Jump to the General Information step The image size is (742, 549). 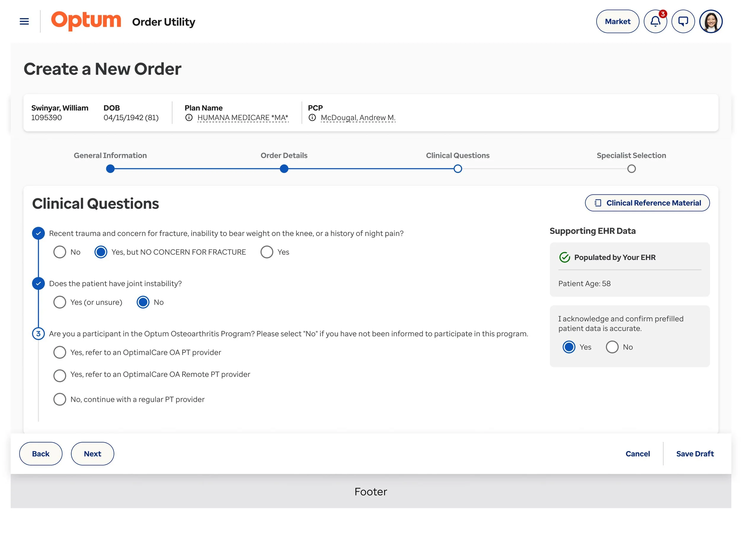pos(110,169)
